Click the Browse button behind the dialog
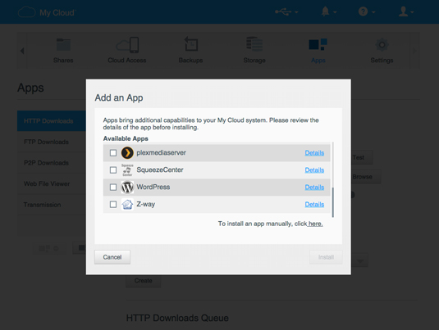 coord(366,177)
